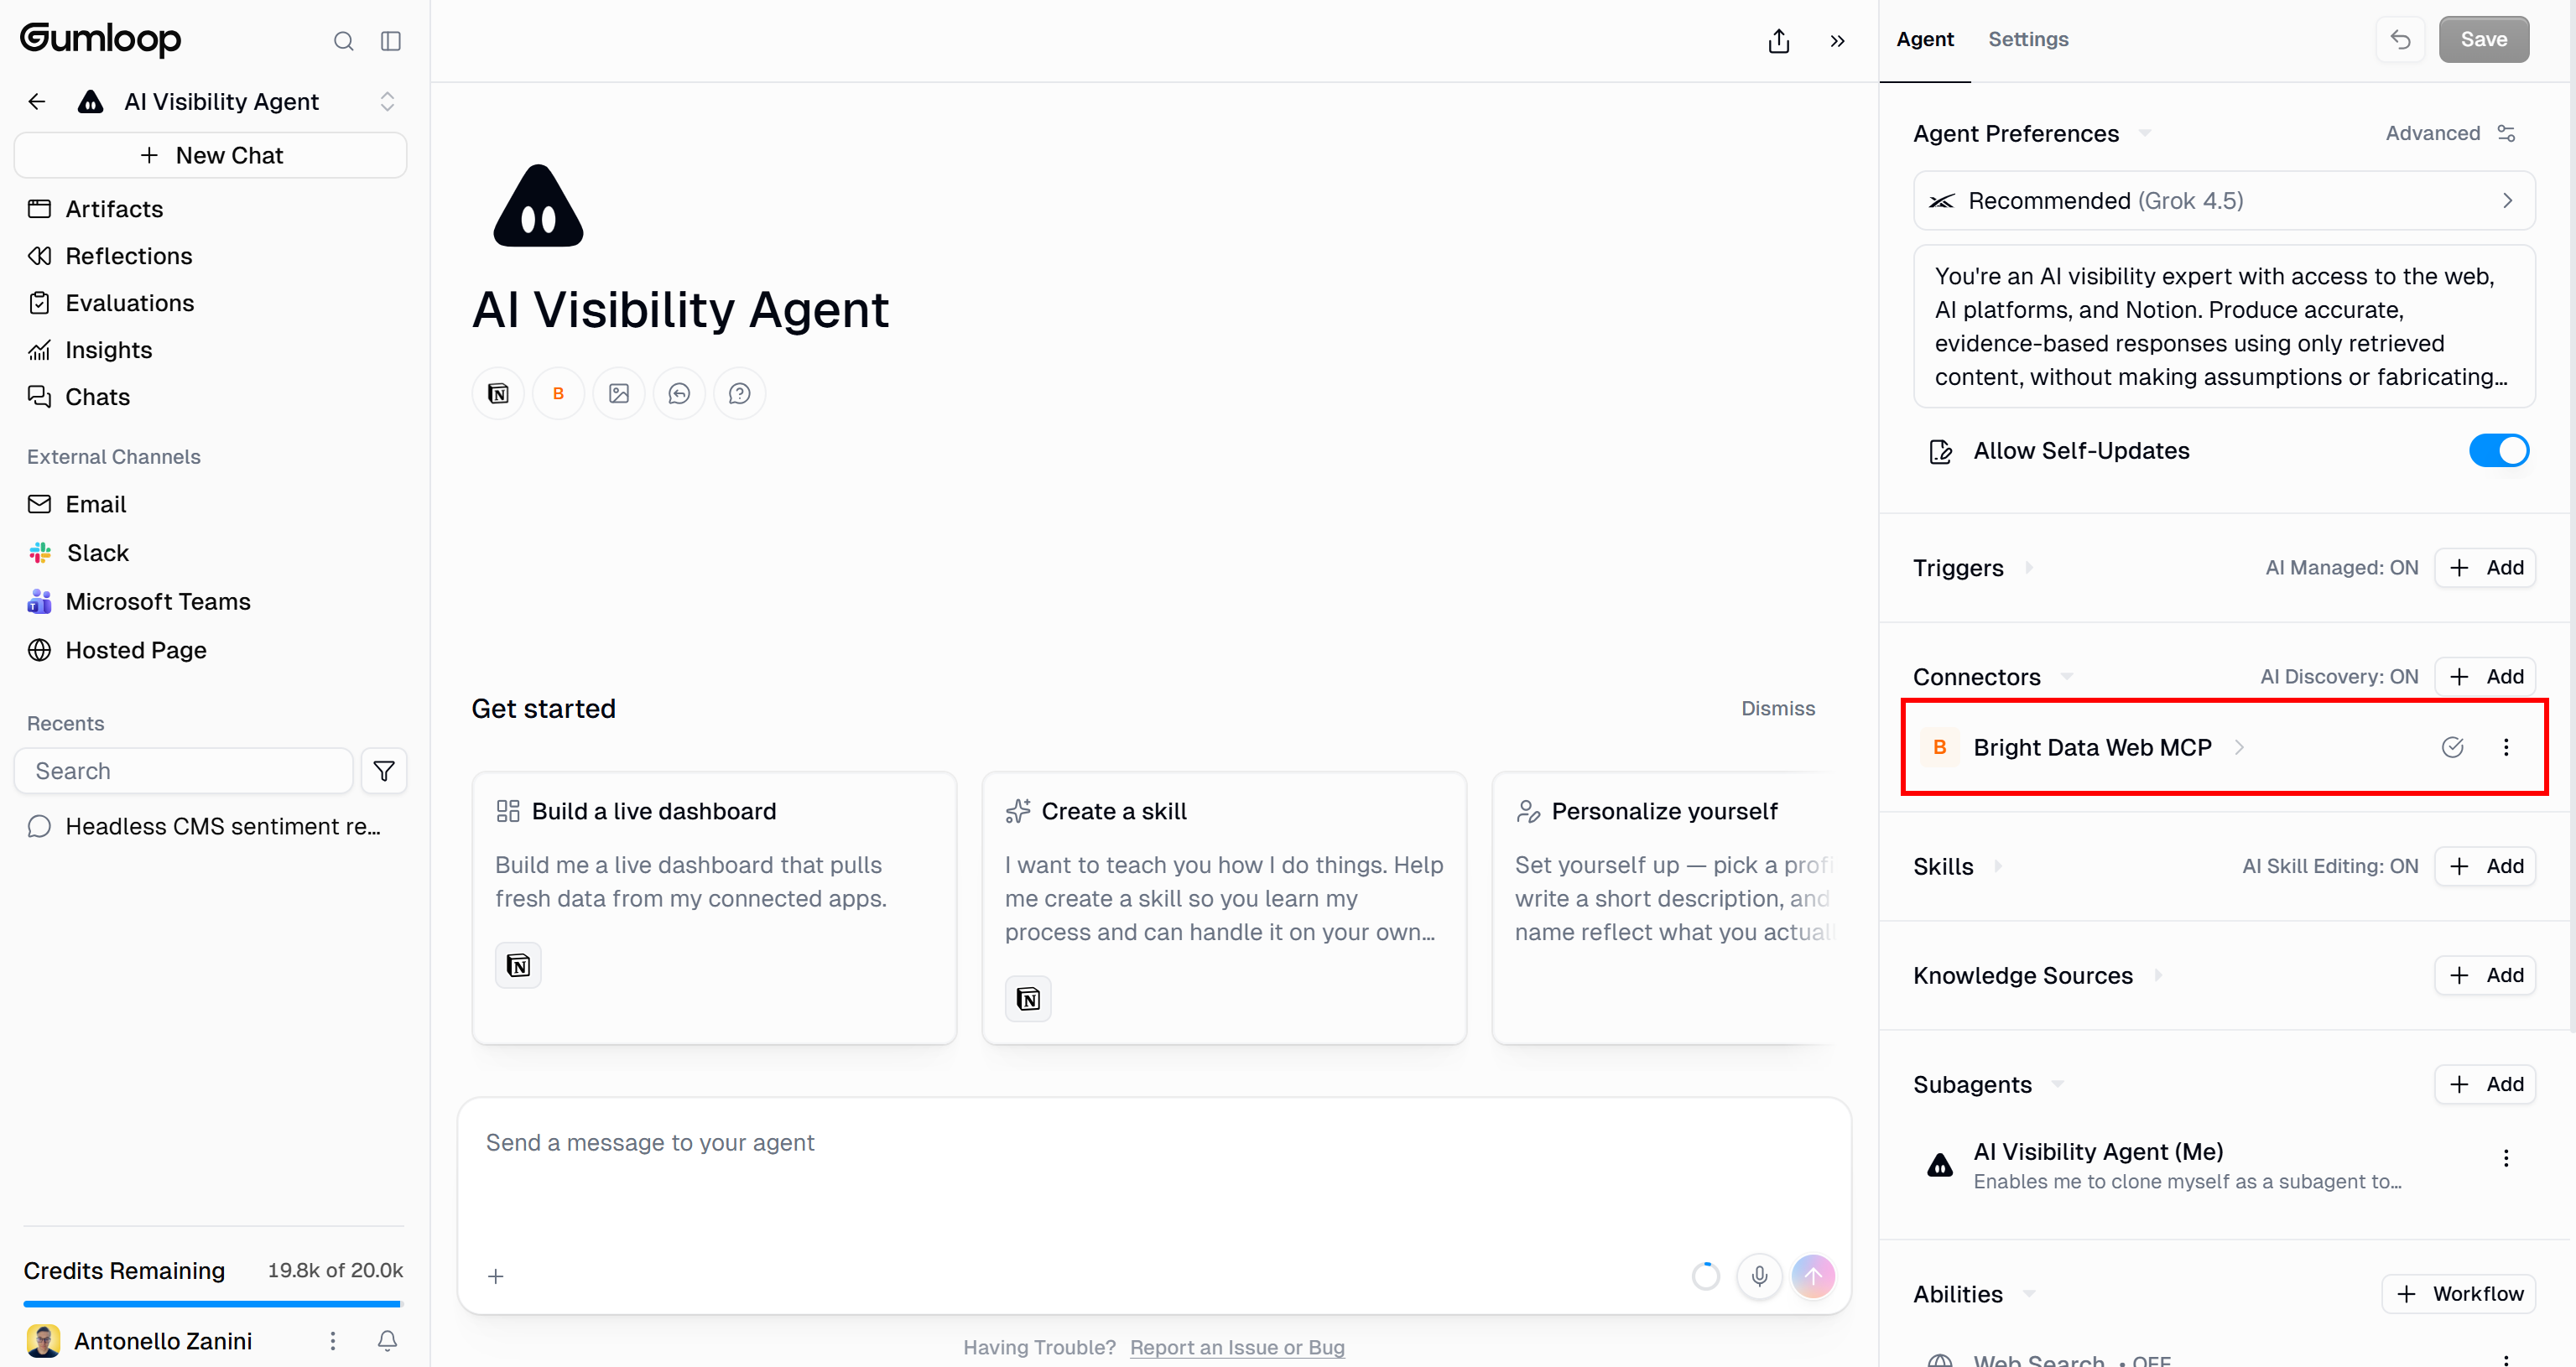
Task: Click the Notion icon below the agent title
Action: [498, 393]
